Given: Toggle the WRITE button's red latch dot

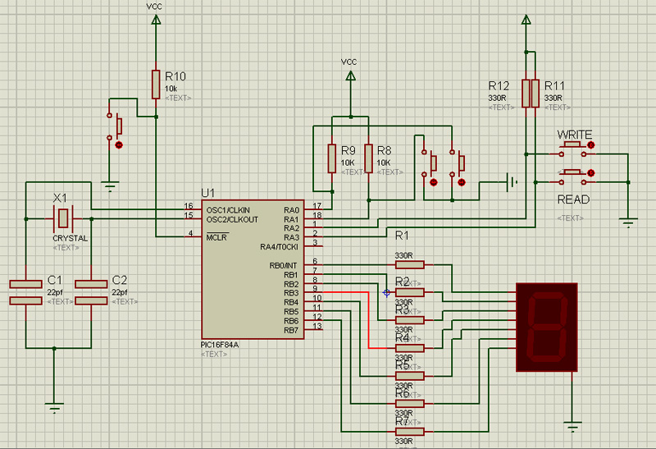Looking at the screenshot, I should tap(590, 145).
